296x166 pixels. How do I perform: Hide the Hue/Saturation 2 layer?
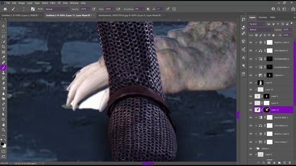251,59
